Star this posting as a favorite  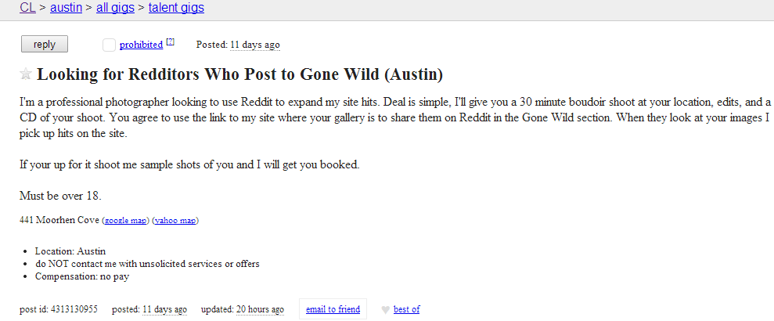(x=26, y=74)
